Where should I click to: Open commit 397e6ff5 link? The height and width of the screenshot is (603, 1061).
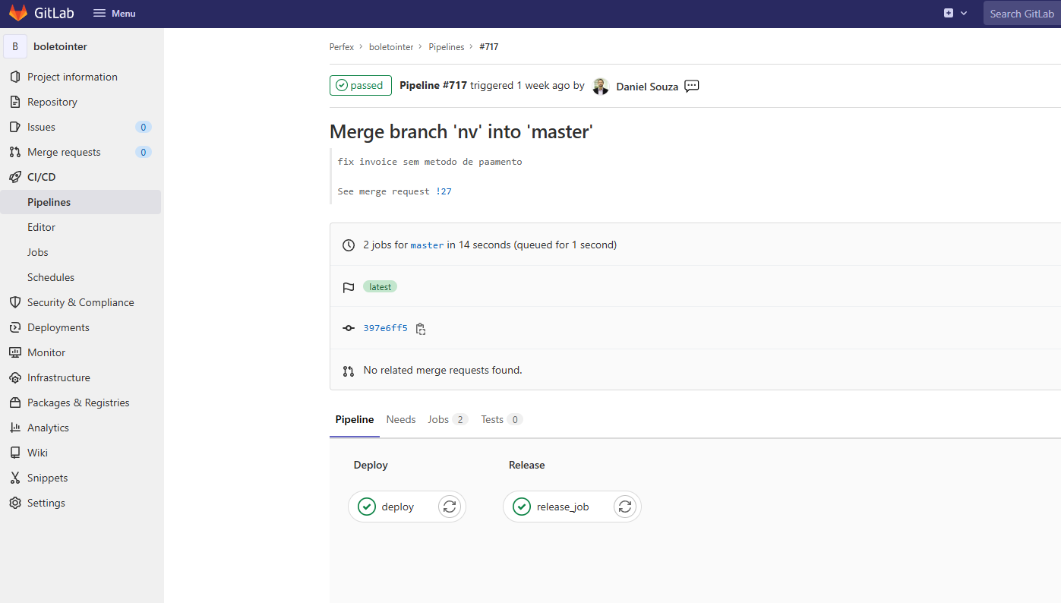click(385, 328)
